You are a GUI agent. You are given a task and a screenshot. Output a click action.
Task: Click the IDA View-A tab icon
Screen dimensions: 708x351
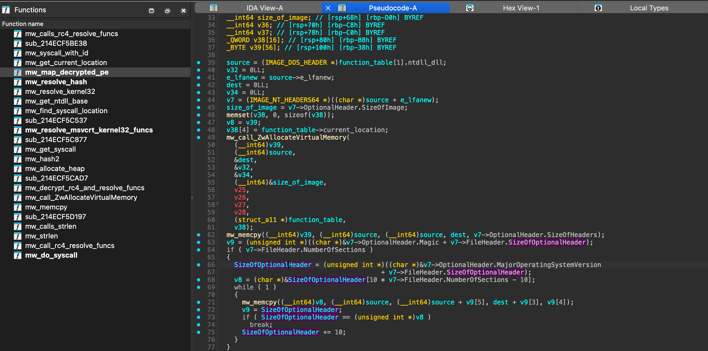click(214, 8)
